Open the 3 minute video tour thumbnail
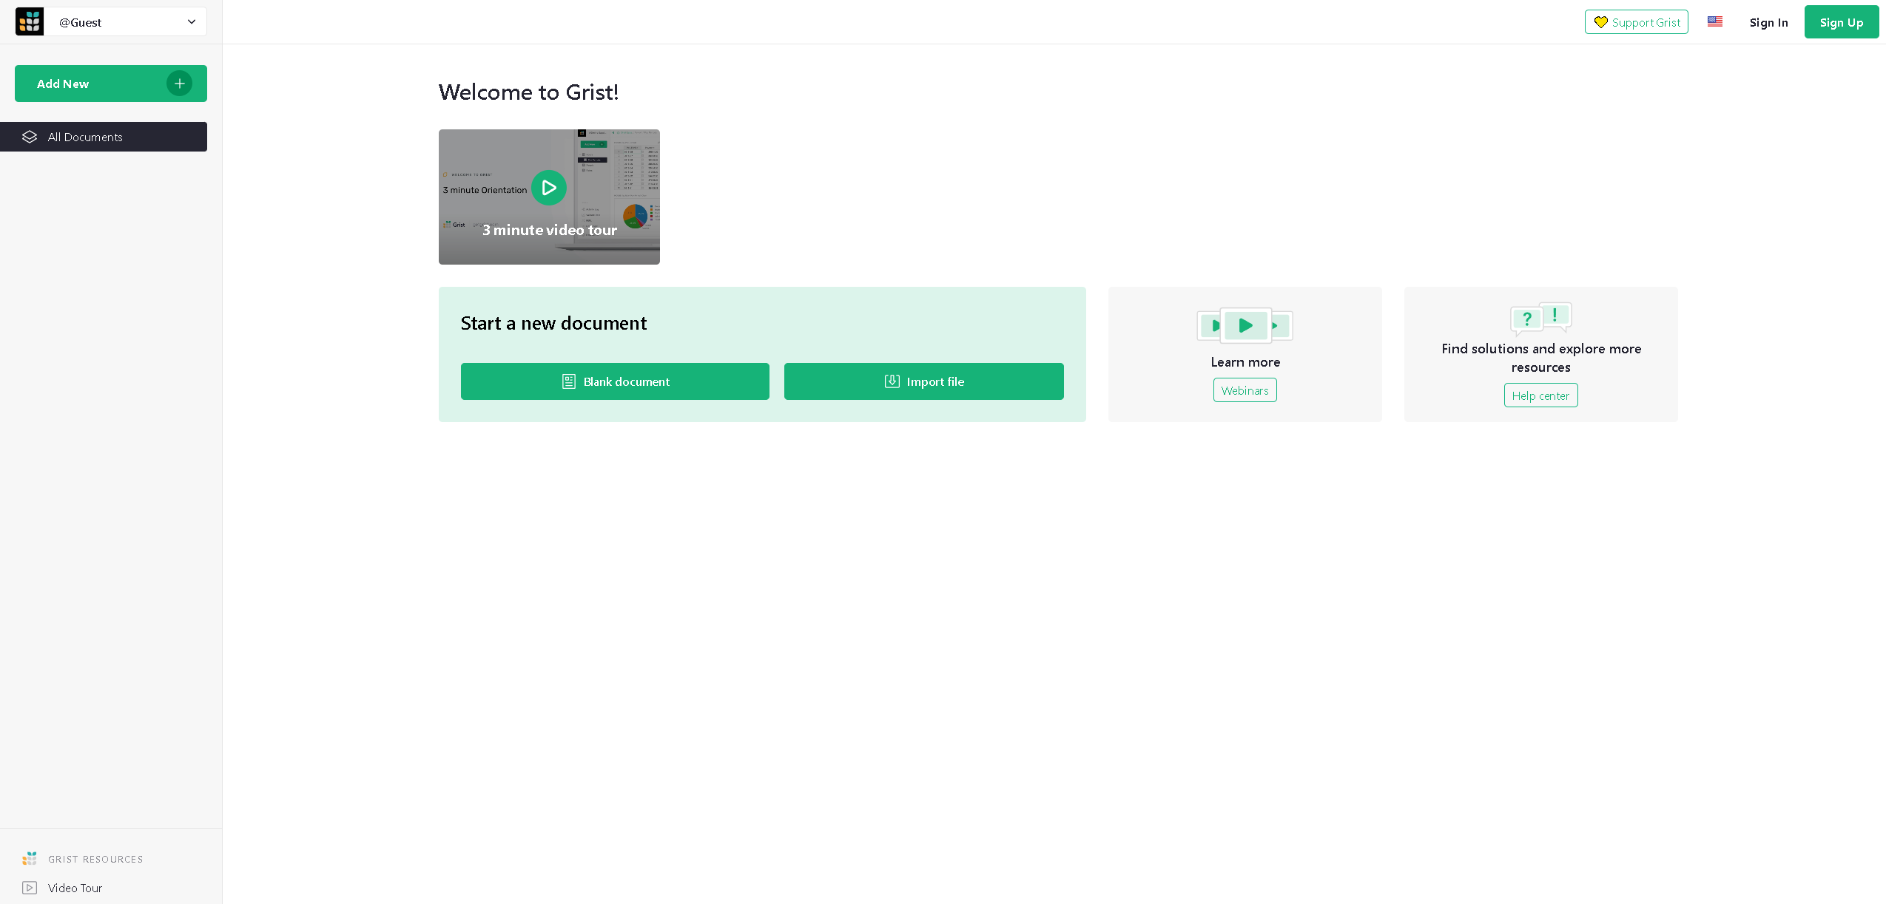1886x904 pixels. tap(549, 230)
